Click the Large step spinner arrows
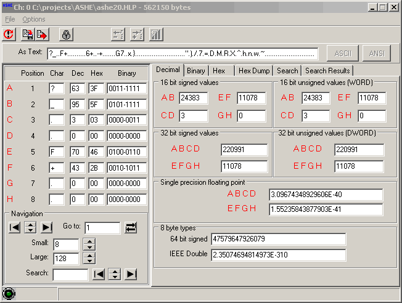This screenshot has height=303, width=402. (89, 258)
